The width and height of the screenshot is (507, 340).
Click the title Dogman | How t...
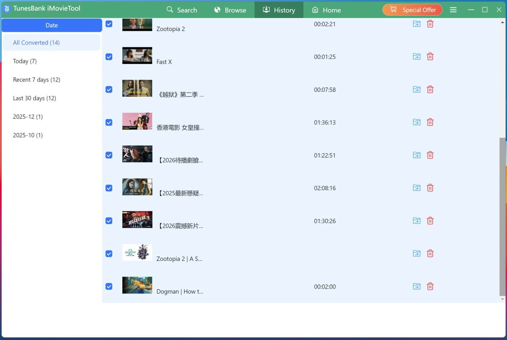point(180,291)
